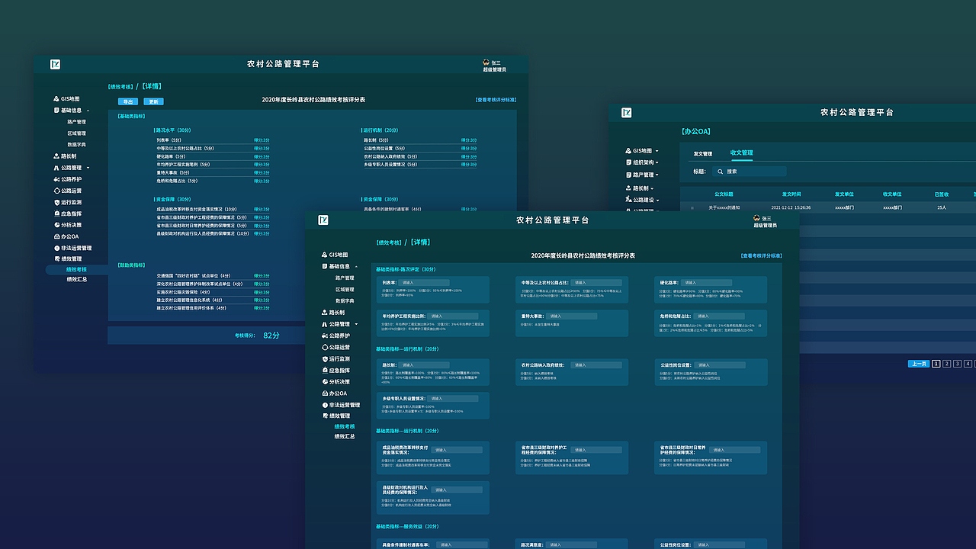Click 运行监测 icon in left back window sidebar

point(56,202)
